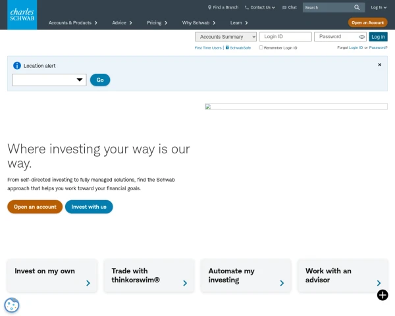This screenshot has width=395, height=316.
Task: Toggle password visibility eye icon
Action: [x=361, y=37]
